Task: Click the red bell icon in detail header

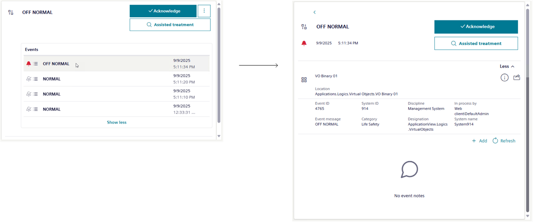Action: [x=304, y=43]
